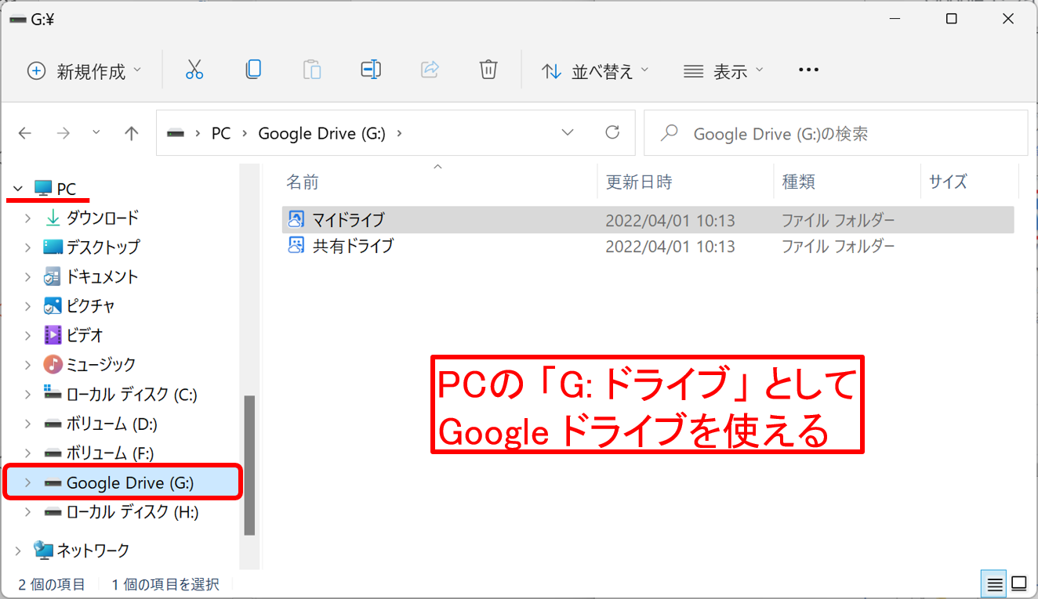Expand the ローカル ディスク (C:) node
1038x599 pixels.
click(x=27, y=394)
